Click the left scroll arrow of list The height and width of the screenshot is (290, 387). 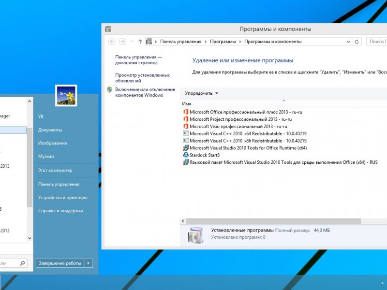pyautogui.click(x=183, y=221)
